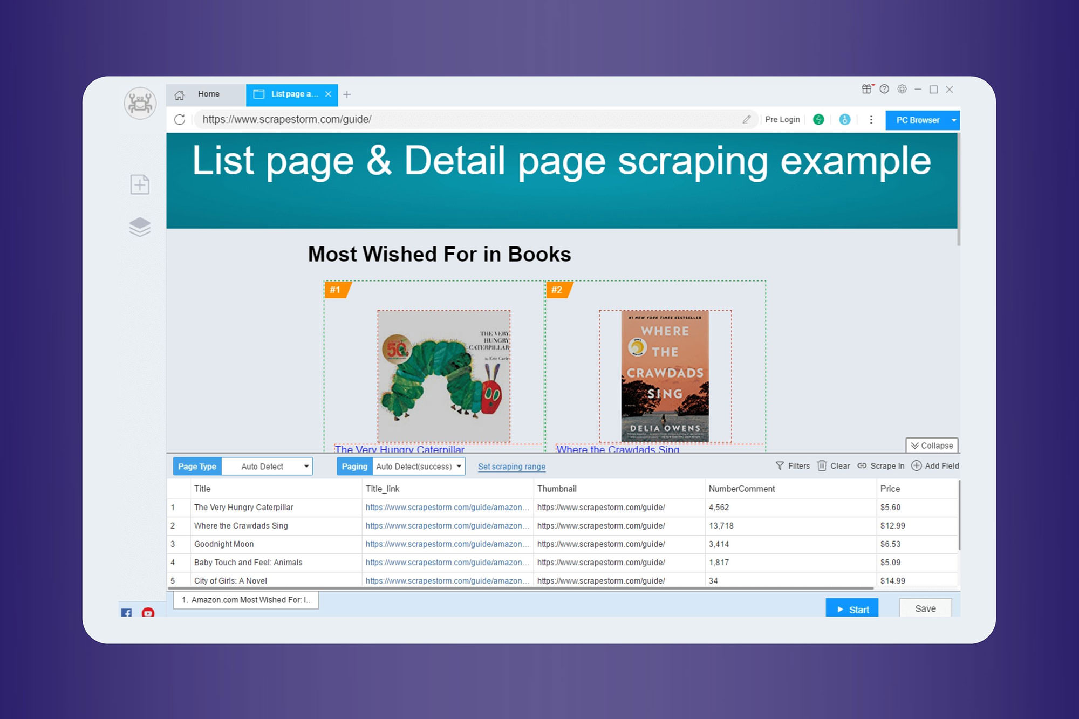Open the Page Type Auto Detect dropdown
1079x719 pixels.
click(267, 467)
